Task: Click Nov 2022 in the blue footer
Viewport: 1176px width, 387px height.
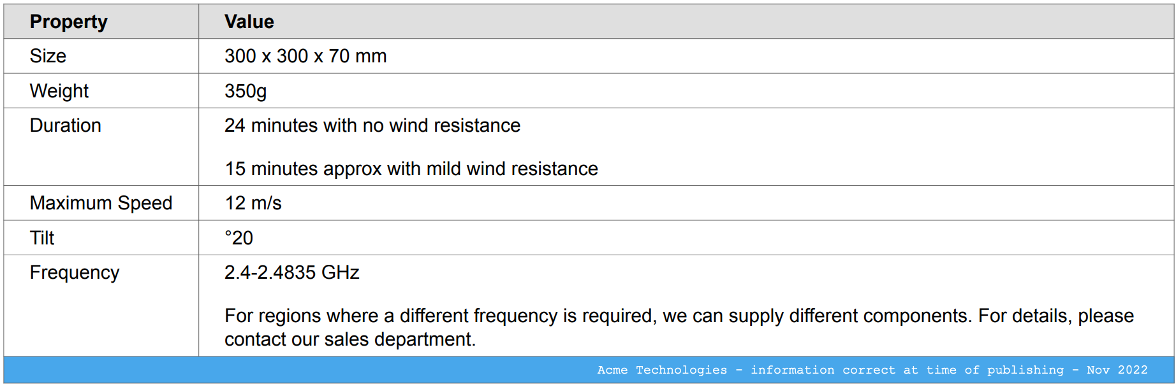Action: click(x=1117, y=370)
